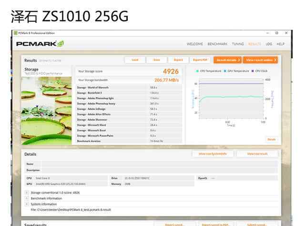Expand System information section
305x226 pixels.
27,204
